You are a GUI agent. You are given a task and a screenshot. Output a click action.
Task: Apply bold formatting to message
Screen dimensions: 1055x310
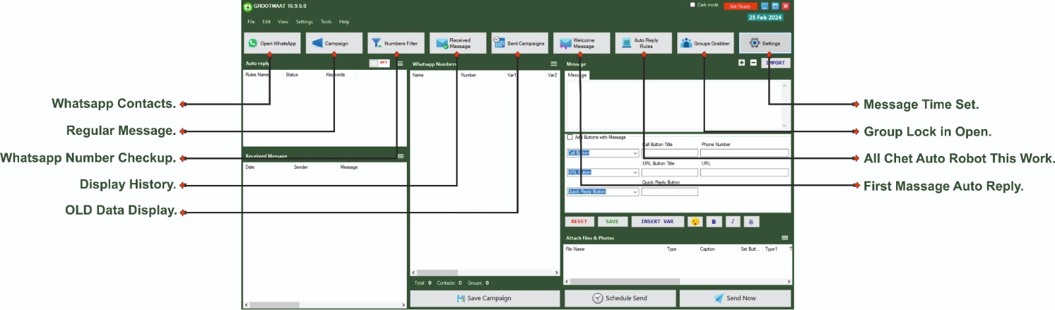tap(713, 222)
